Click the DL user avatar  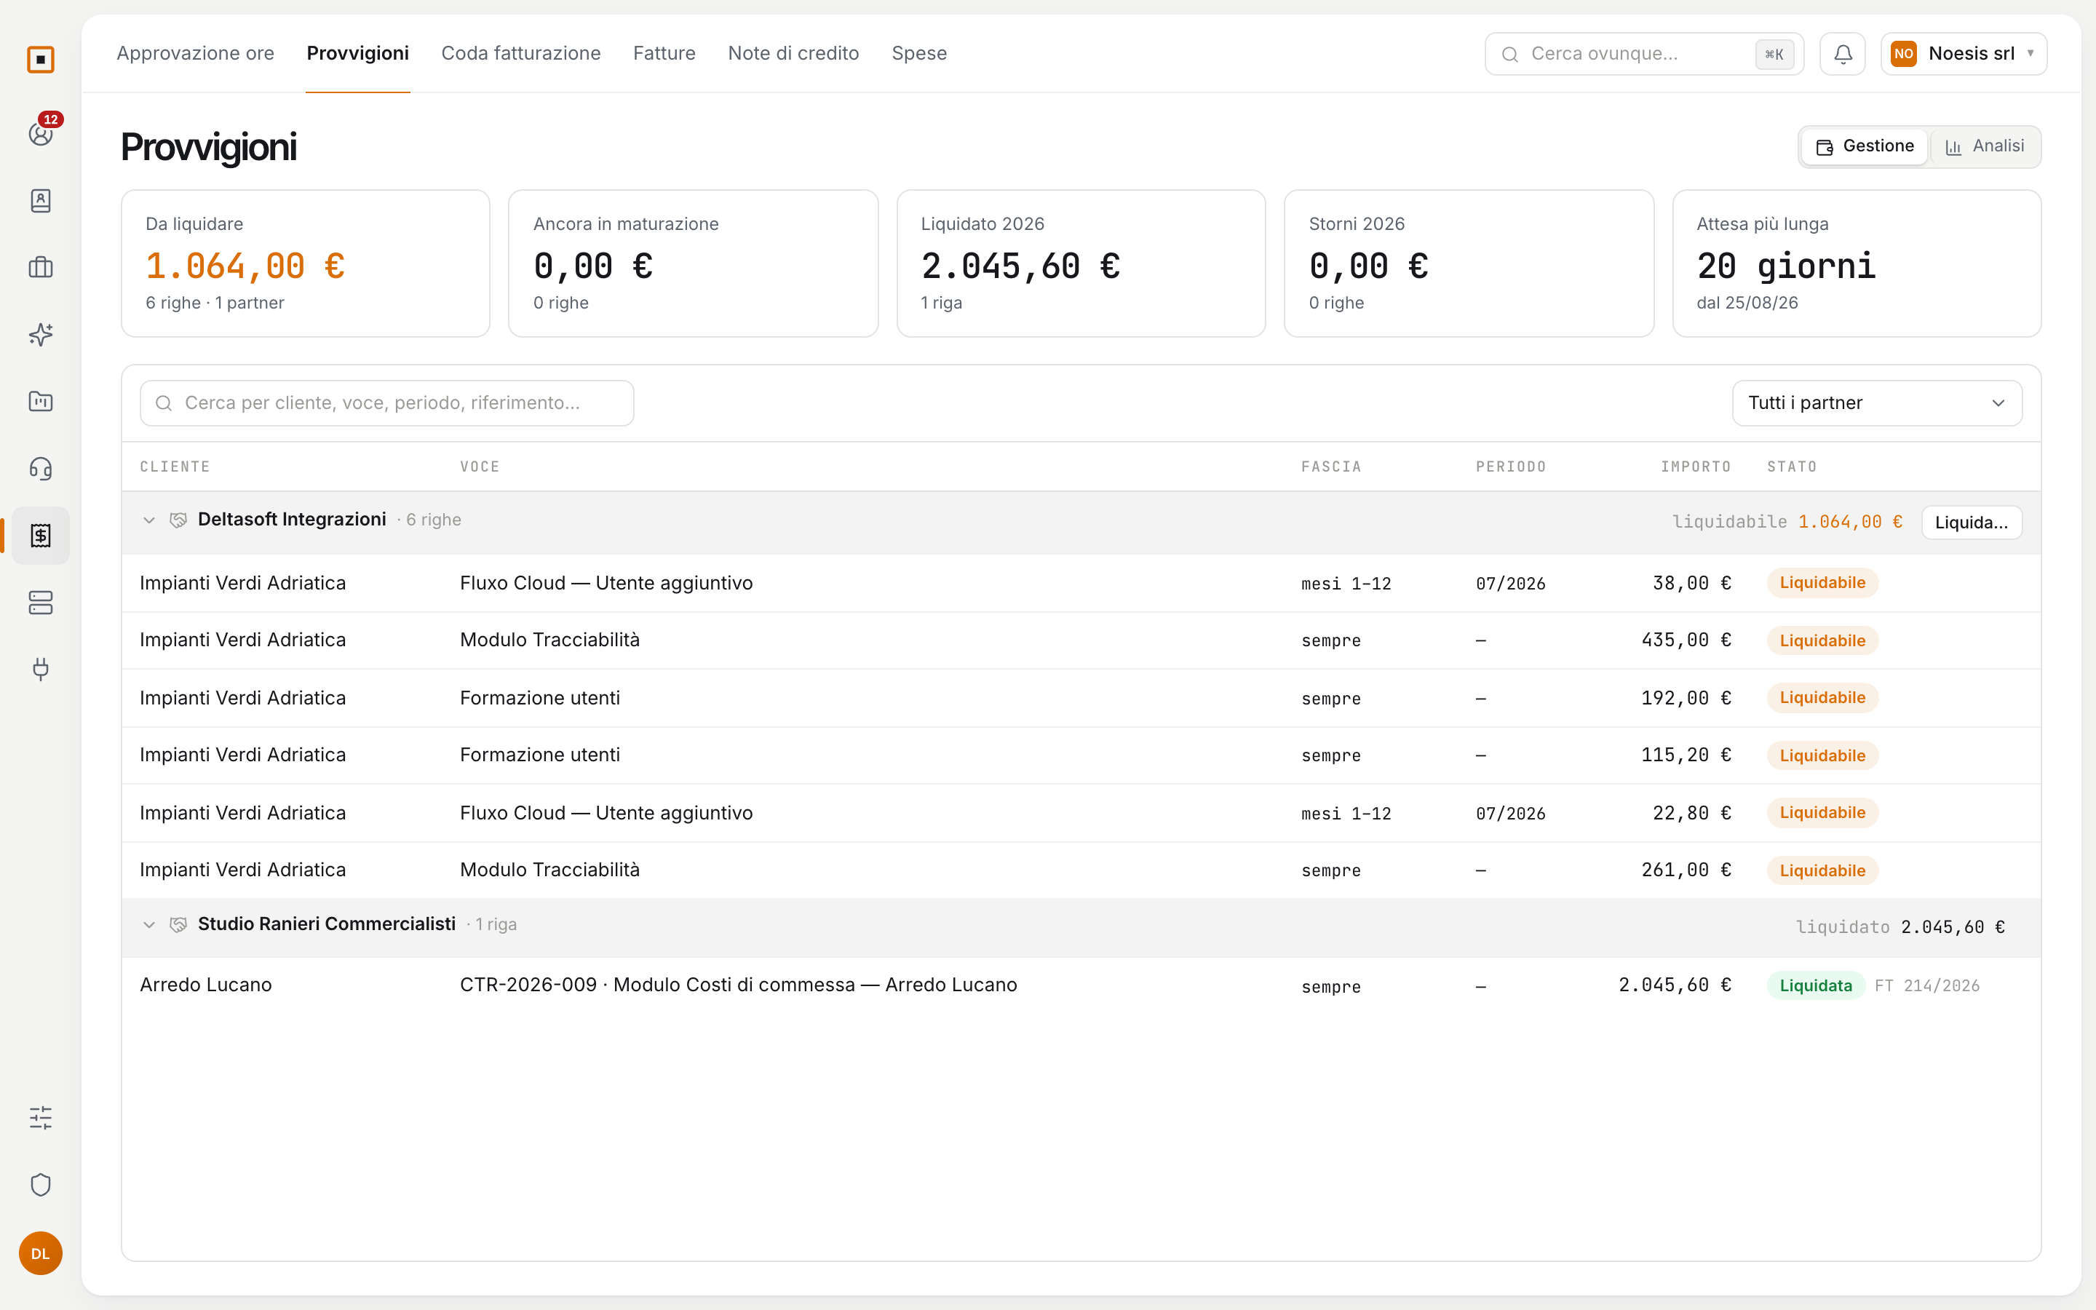[x=41, y=1253]
